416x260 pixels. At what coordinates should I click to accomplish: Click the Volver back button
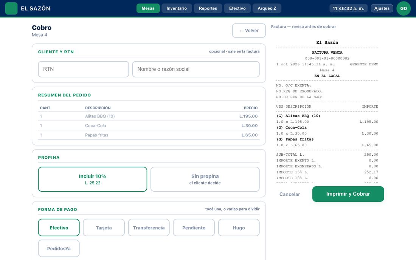[x=249, y=31]
